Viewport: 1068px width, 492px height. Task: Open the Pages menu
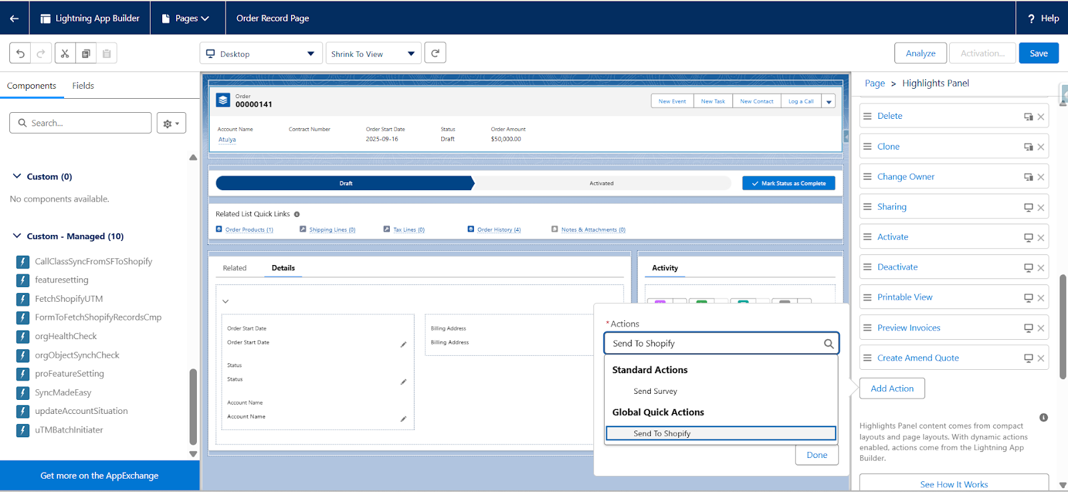pyautogui.click(x=186, y=18)
